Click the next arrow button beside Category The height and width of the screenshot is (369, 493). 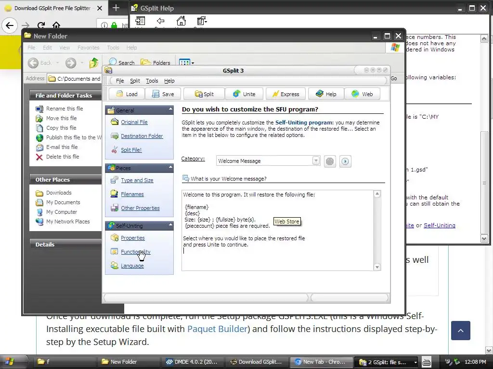[345, 161]
